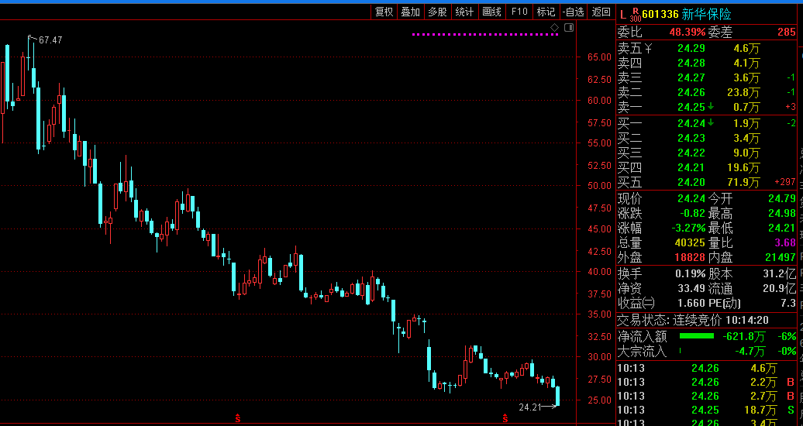Image resolution: width=803 pixels, height=426 pixels.
Task: Open the 统计 statistics tool
Action: (x=464, y=12)
